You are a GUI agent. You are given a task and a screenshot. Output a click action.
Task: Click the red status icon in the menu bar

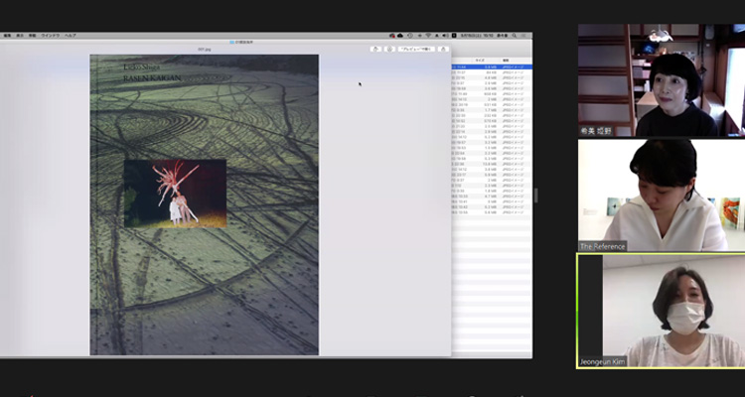click(x=392, y=36)
